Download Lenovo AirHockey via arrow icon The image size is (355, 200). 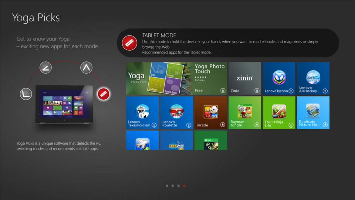pyautogui.click(x=325, y=91)
